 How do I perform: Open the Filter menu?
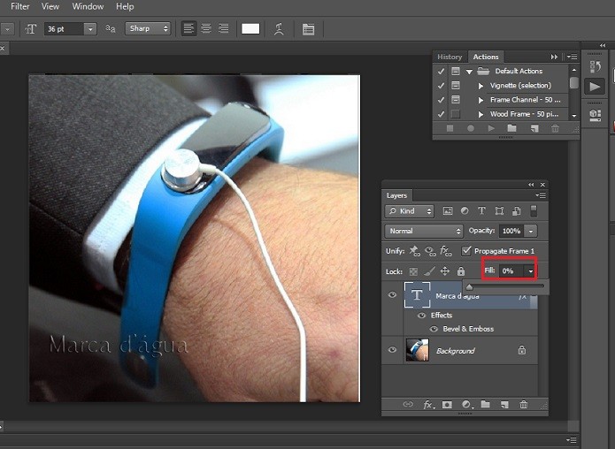point(20,7)
